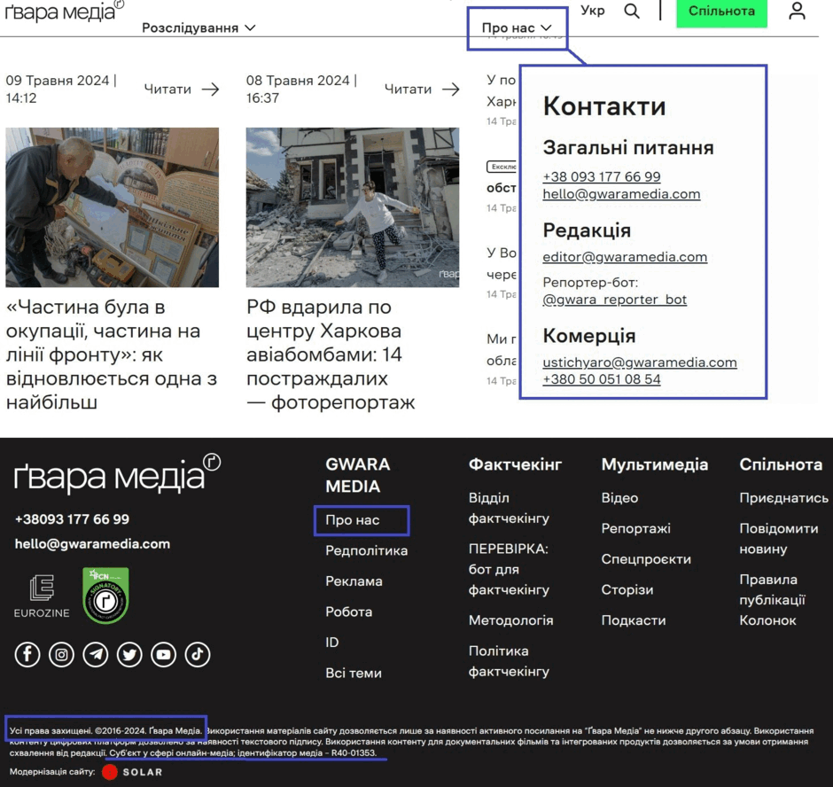Click hello@gwaramedia.com in Контакти panel
833x787 pixels.
pyautogui.click(x=621, y=194)
